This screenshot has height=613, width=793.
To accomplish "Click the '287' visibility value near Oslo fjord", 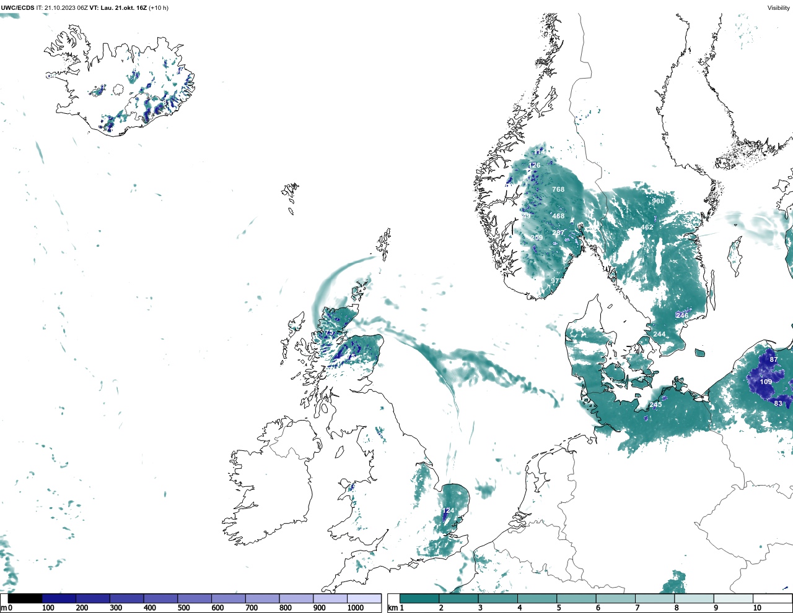I will [558, 233].
